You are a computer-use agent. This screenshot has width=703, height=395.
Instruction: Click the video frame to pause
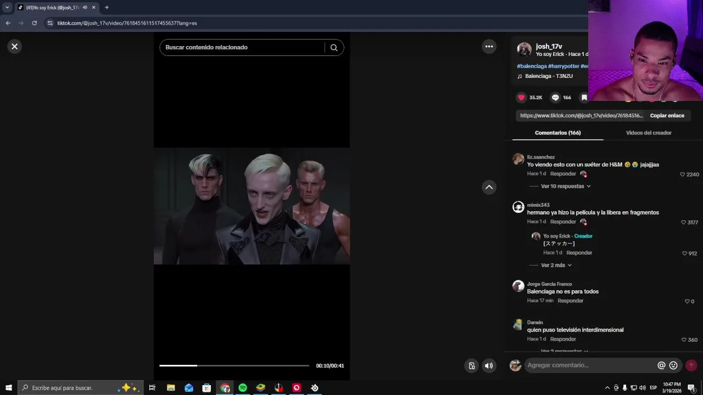[252, 206]
